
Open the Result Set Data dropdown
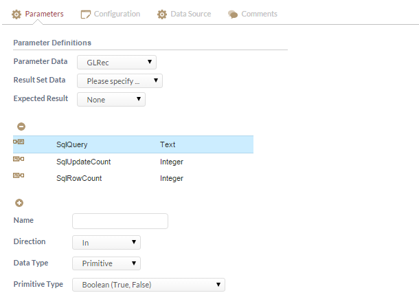[x=120, y=81]
